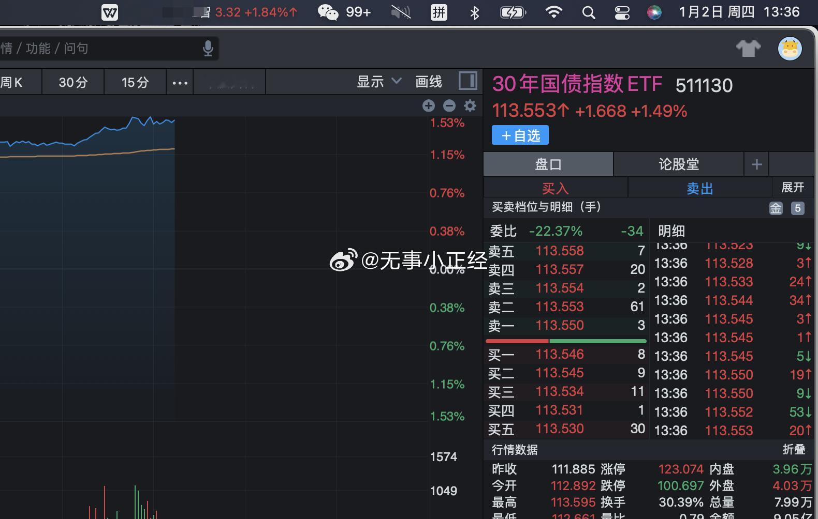The height and width of the screenshot is (519, 818).
Task: Click the microphone voice search icon
Action: (208, 49)
